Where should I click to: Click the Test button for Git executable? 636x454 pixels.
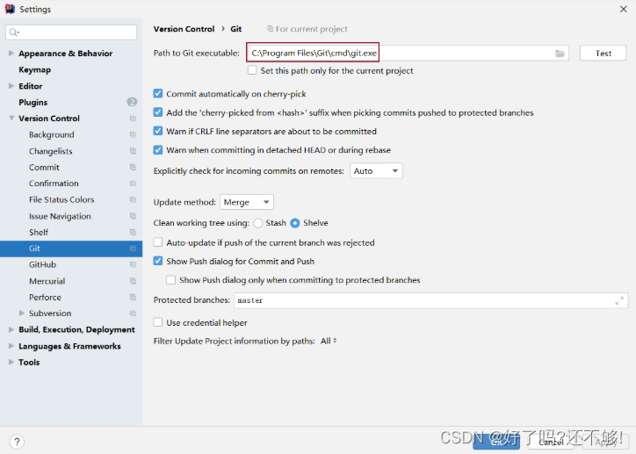pos(603,53)
